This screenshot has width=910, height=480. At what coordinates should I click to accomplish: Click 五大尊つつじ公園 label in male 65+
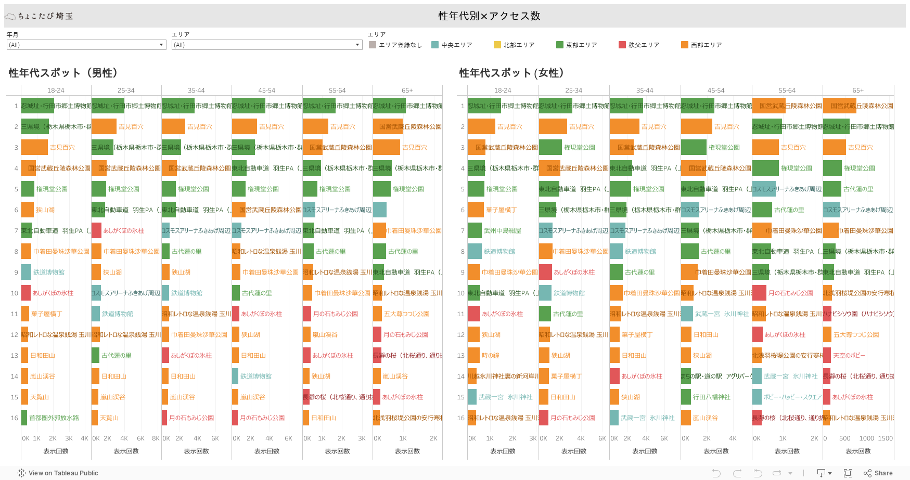point(407,314)
